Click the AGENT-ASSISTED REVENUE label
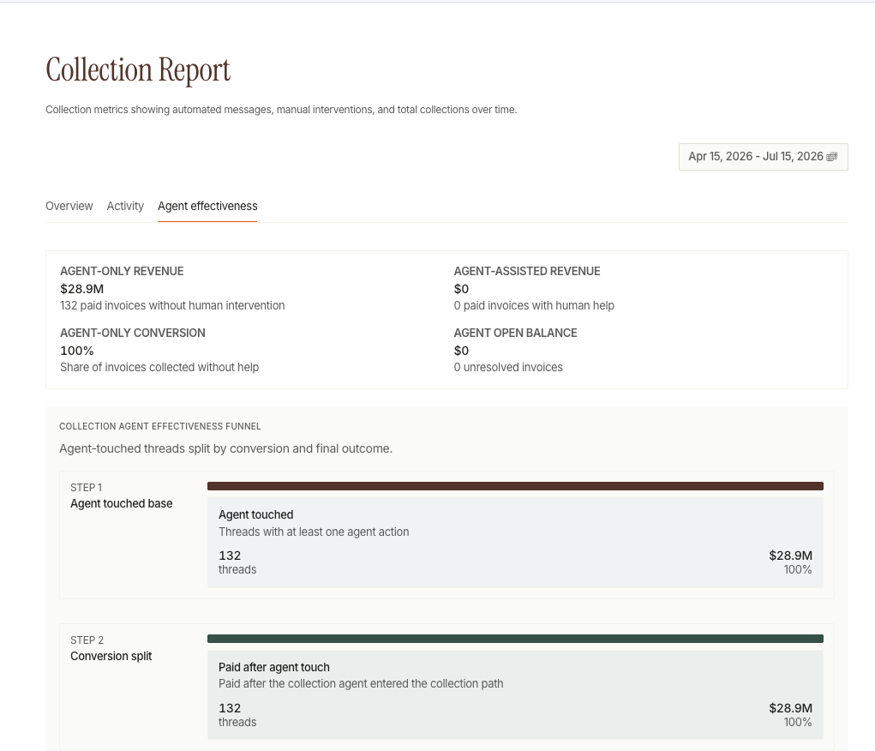Image resolution: width=875 pixels, height=751 pixels. [x=527, y=272]
